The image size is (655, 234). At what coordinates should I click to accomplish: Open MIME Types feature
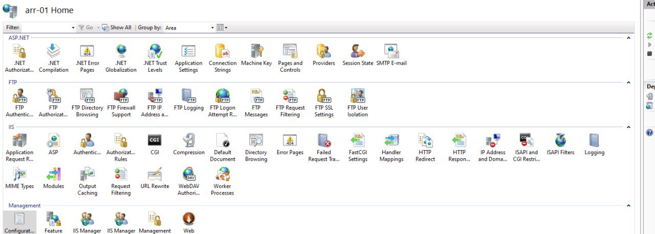click(19, 179)
